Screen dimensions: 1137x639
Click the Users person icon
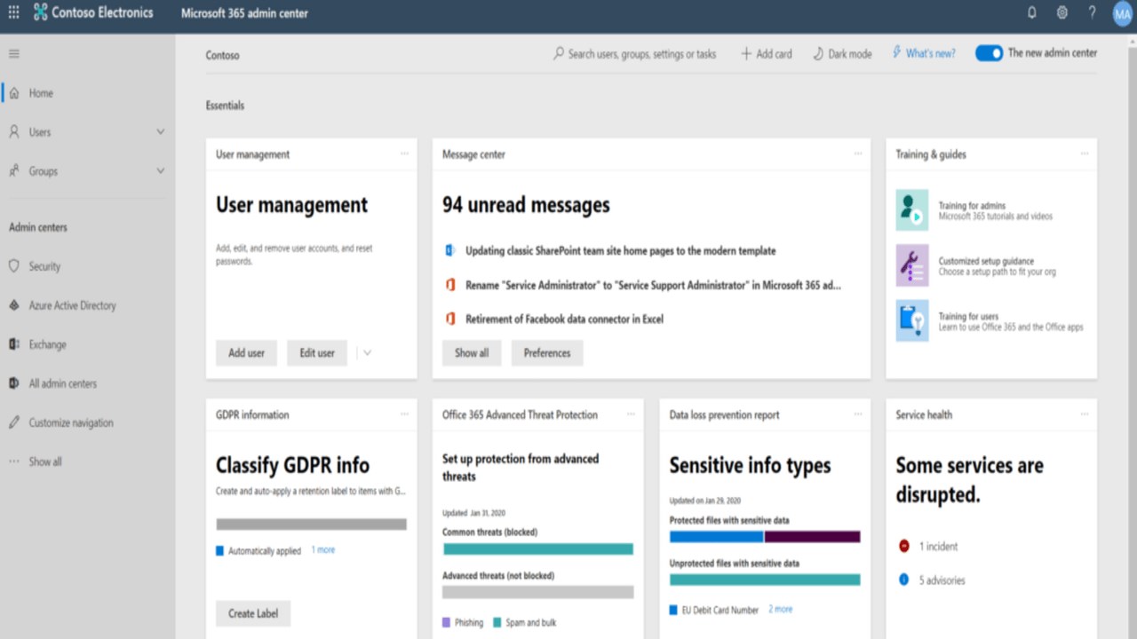pyautogui.click(x=14, y=132)
